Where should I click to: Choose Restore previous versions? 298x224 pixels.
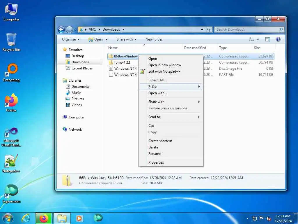click(171, 108)
